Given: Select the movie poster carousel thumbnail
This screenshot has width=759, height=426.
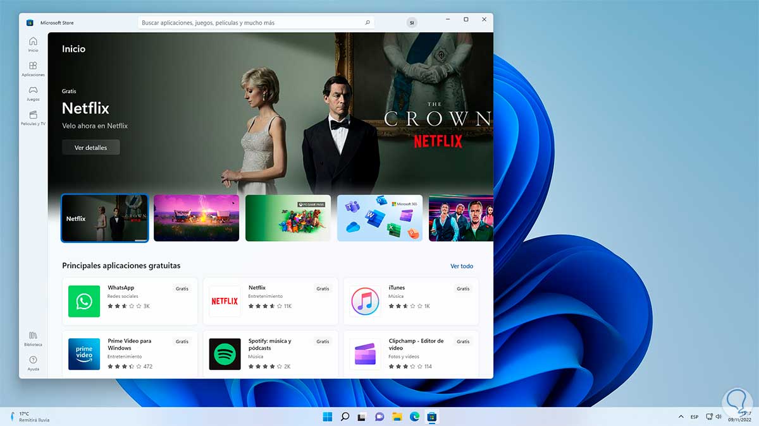Looking at the screenshot, I should coord(461,218).
